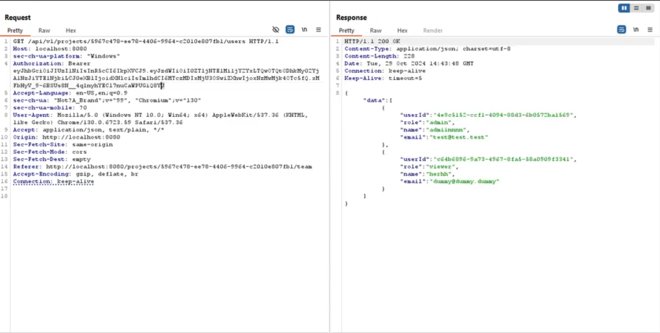Open the Response Render tab

tap(432, 31)
